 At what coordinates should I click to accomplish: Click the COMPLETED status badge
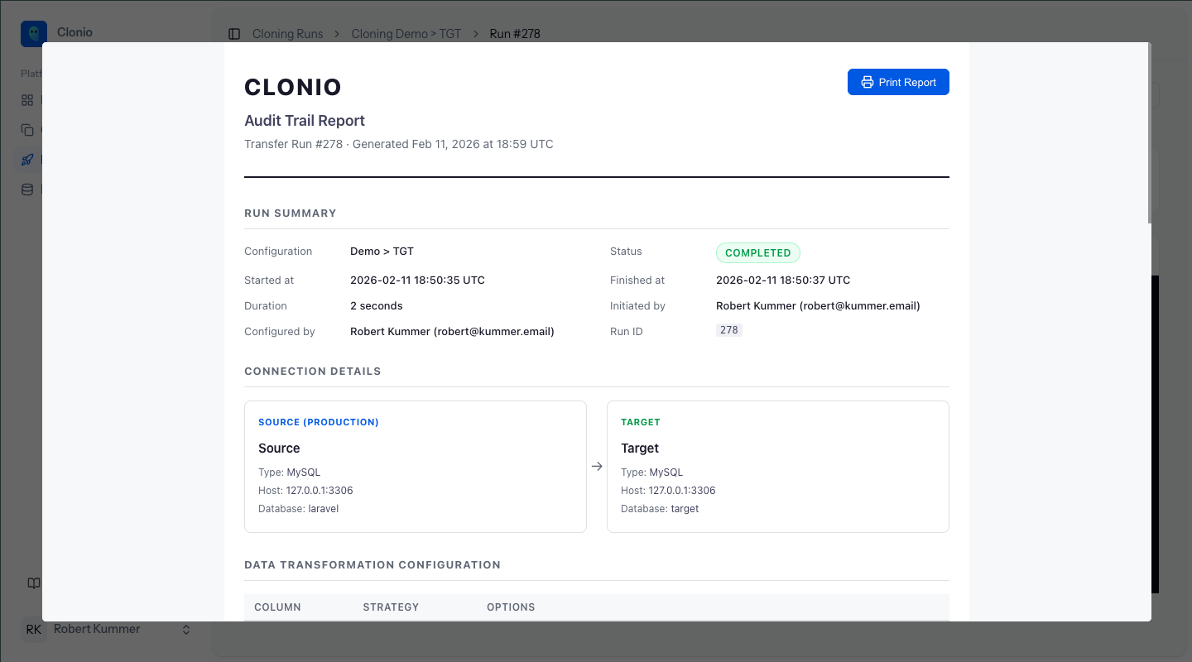pyautogui.click(x=757, y=252)
